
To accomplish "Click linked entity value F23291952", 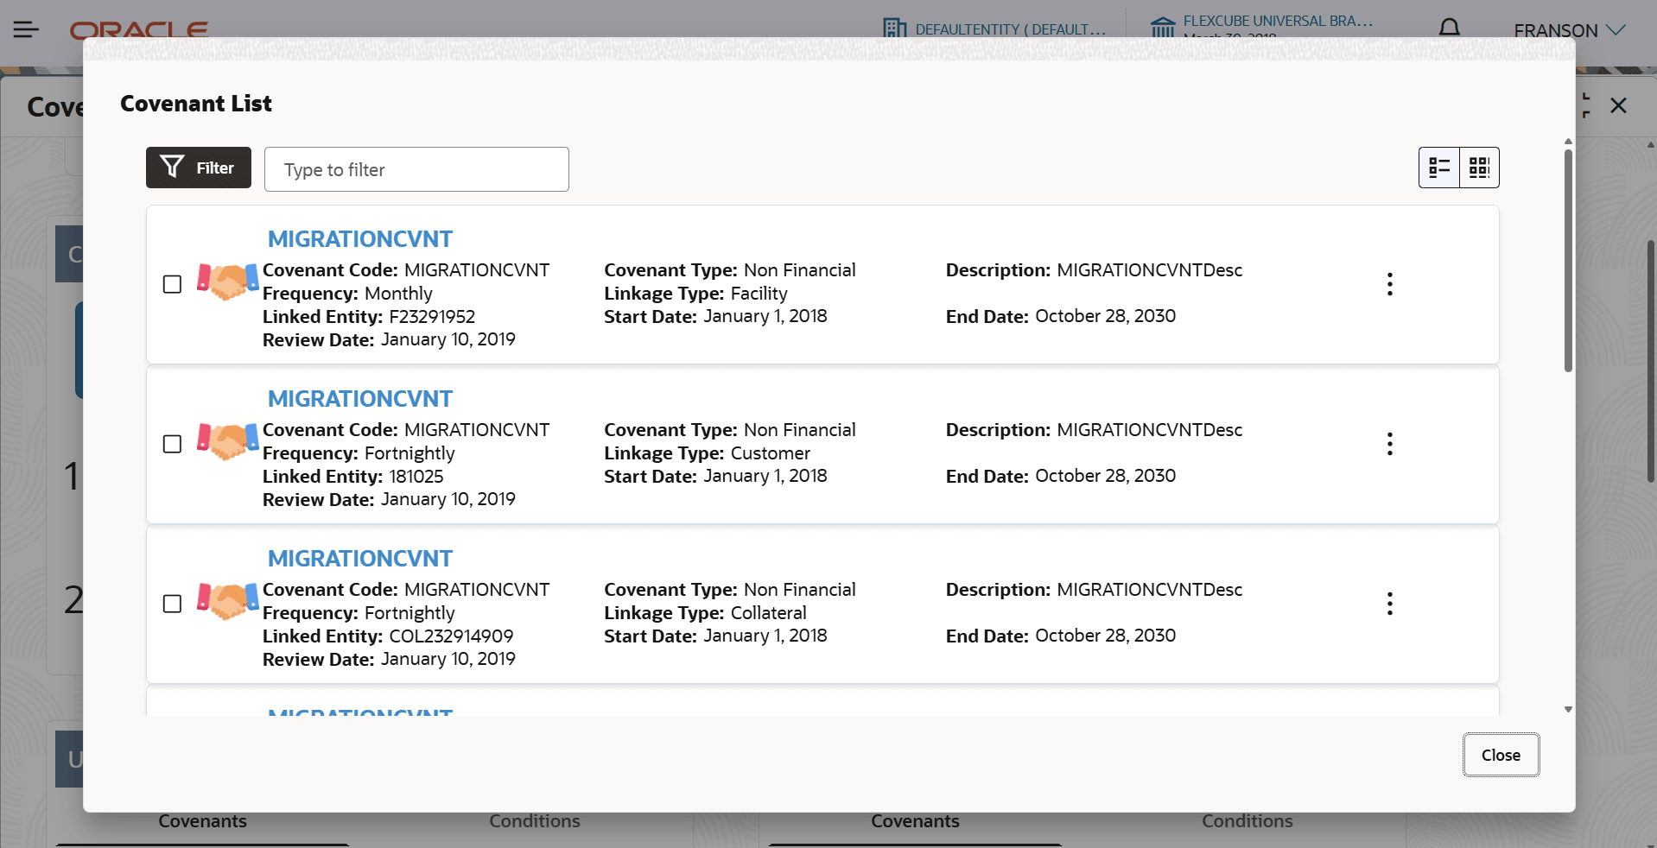I will coord(432,317).
